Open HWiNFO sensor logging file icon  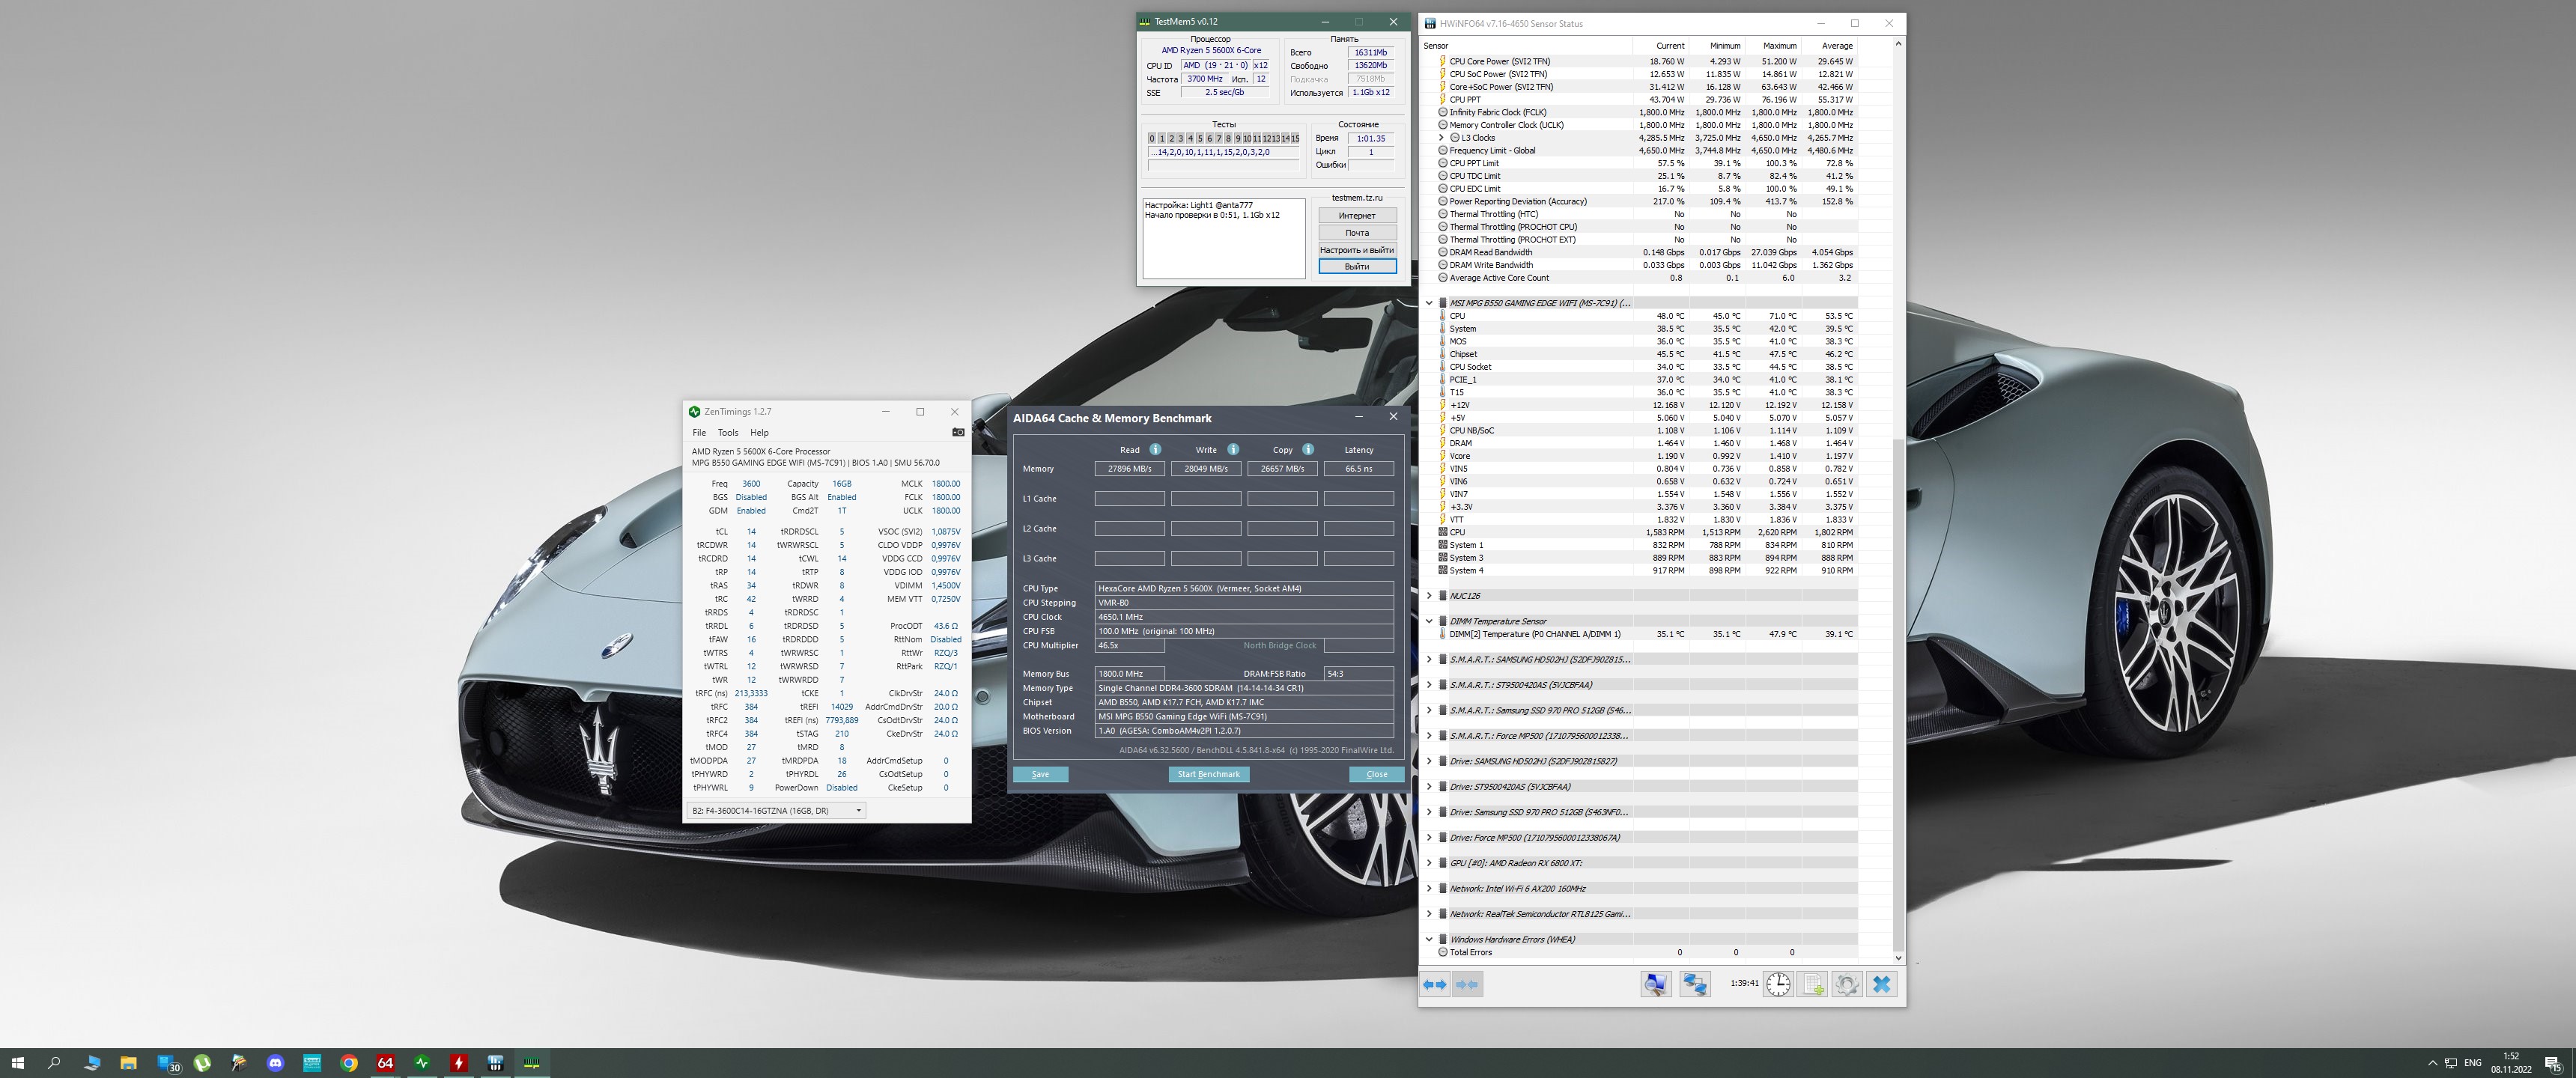(1813, 985)
